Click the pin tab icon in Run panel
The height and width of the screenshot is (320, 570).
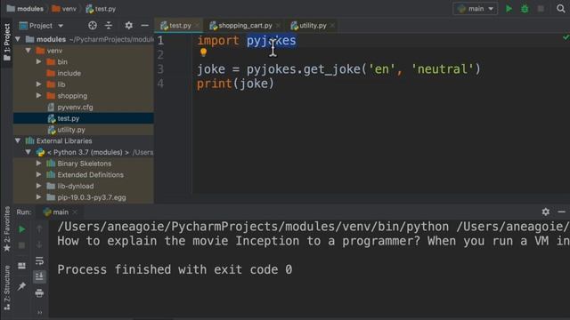pyautogui.click(x=21, y=286)
